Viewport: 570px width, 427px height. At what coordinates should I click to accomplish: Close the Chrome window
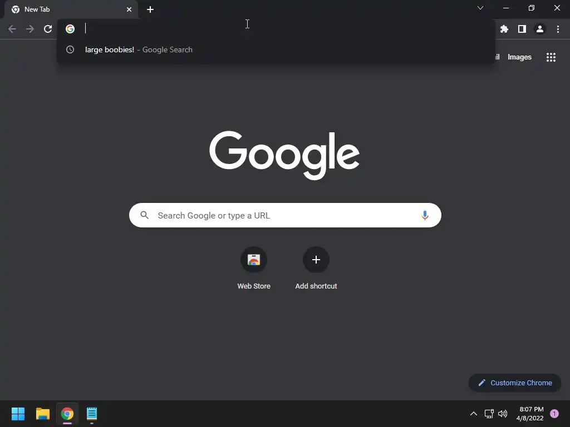557,8
